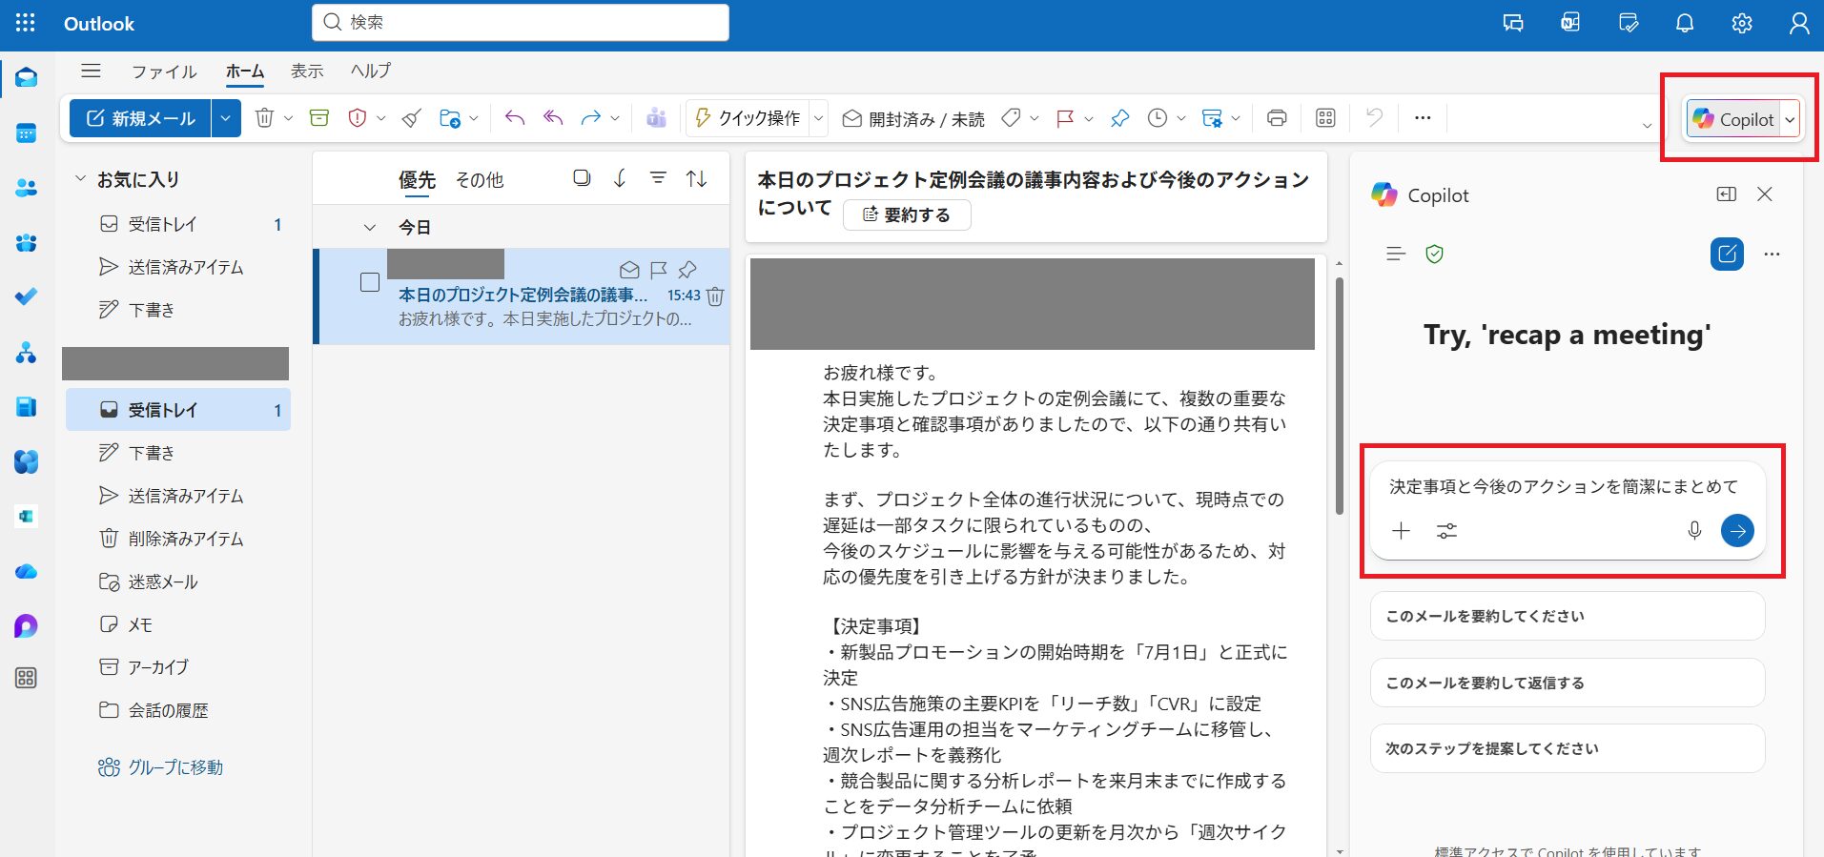Click the Print icon in toolbar
The width and height of the screenshot is (1824, 857).
point(1277,118)
